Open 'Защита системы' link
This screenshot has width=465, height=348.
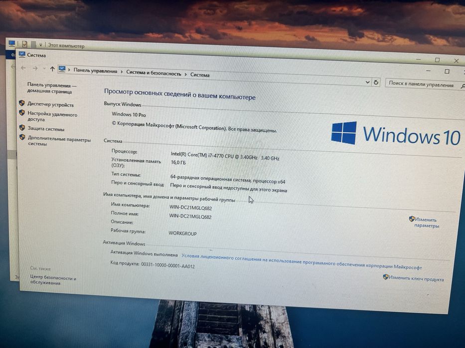[x=46, y=129]
